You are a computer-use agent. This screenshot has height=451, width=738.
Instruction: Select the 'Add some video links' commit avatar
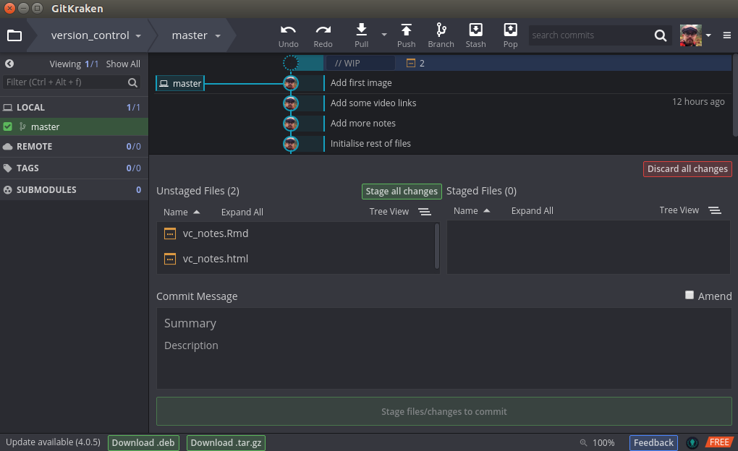pyautogui.click(x=290, y=103)
